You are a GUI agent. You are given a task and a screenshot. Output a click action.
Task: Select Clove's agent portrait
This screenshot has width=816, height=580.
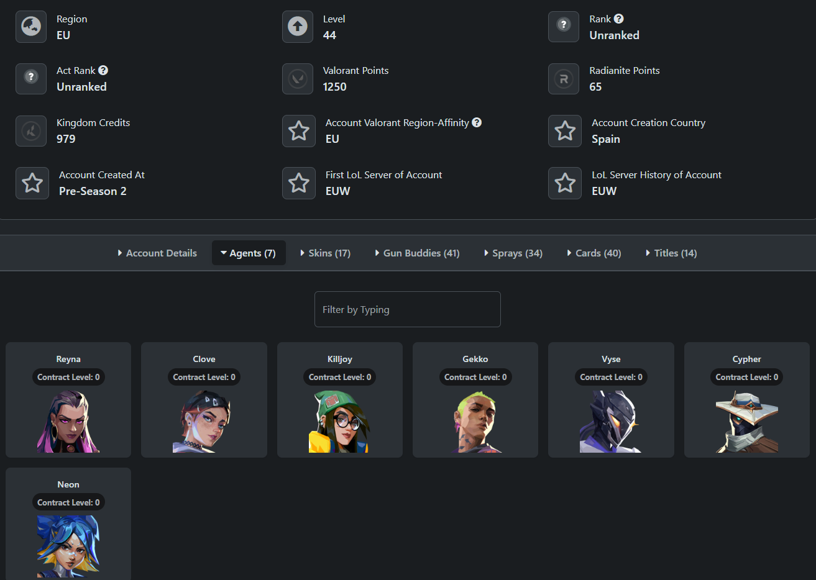204,422
